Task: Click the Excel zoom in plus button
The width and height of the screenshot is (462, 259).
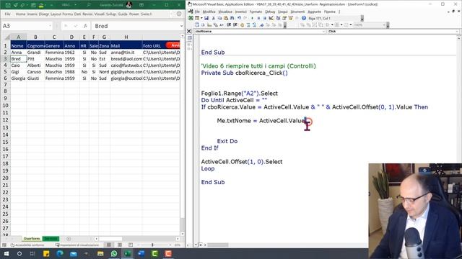Action: (170, 245)
